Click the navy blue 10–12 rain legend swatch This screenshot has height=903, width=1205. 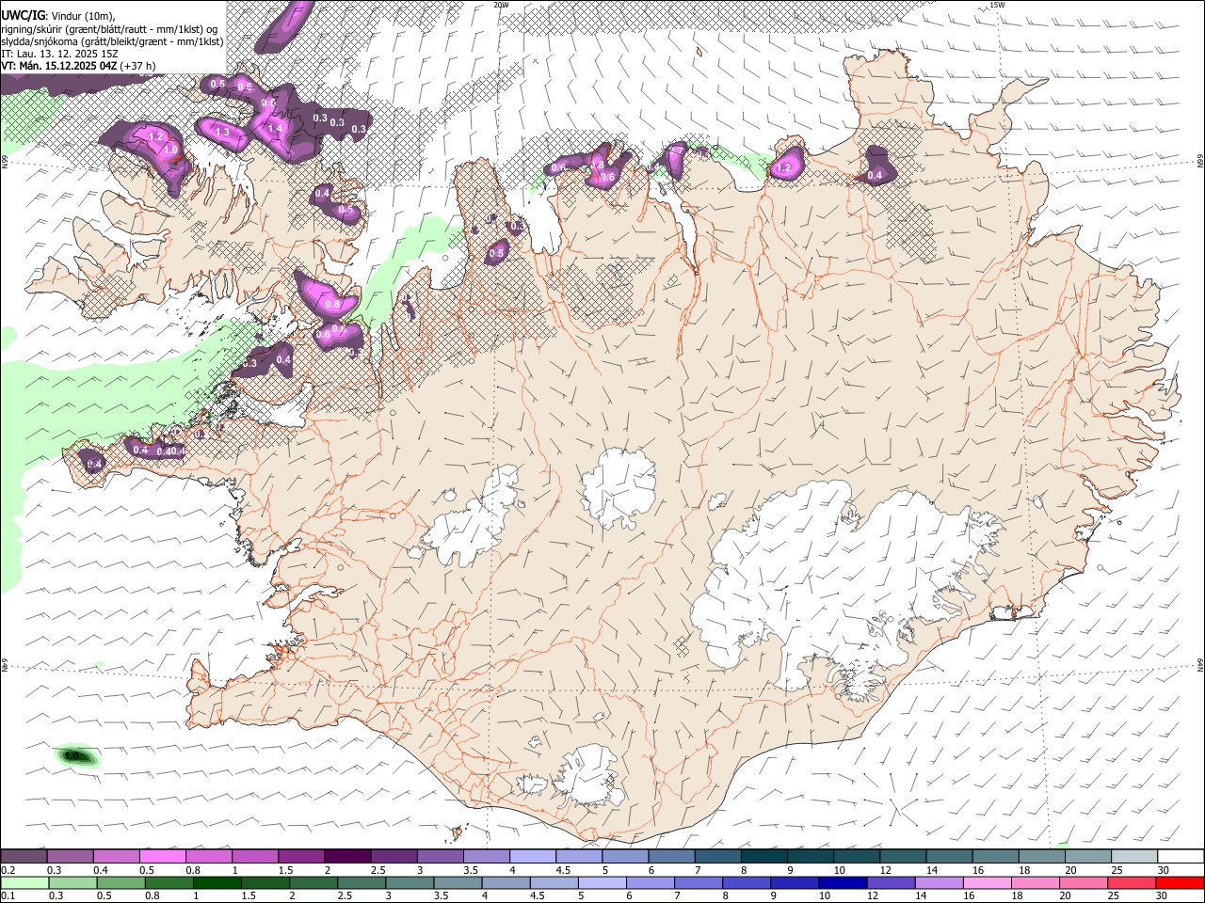843,882
